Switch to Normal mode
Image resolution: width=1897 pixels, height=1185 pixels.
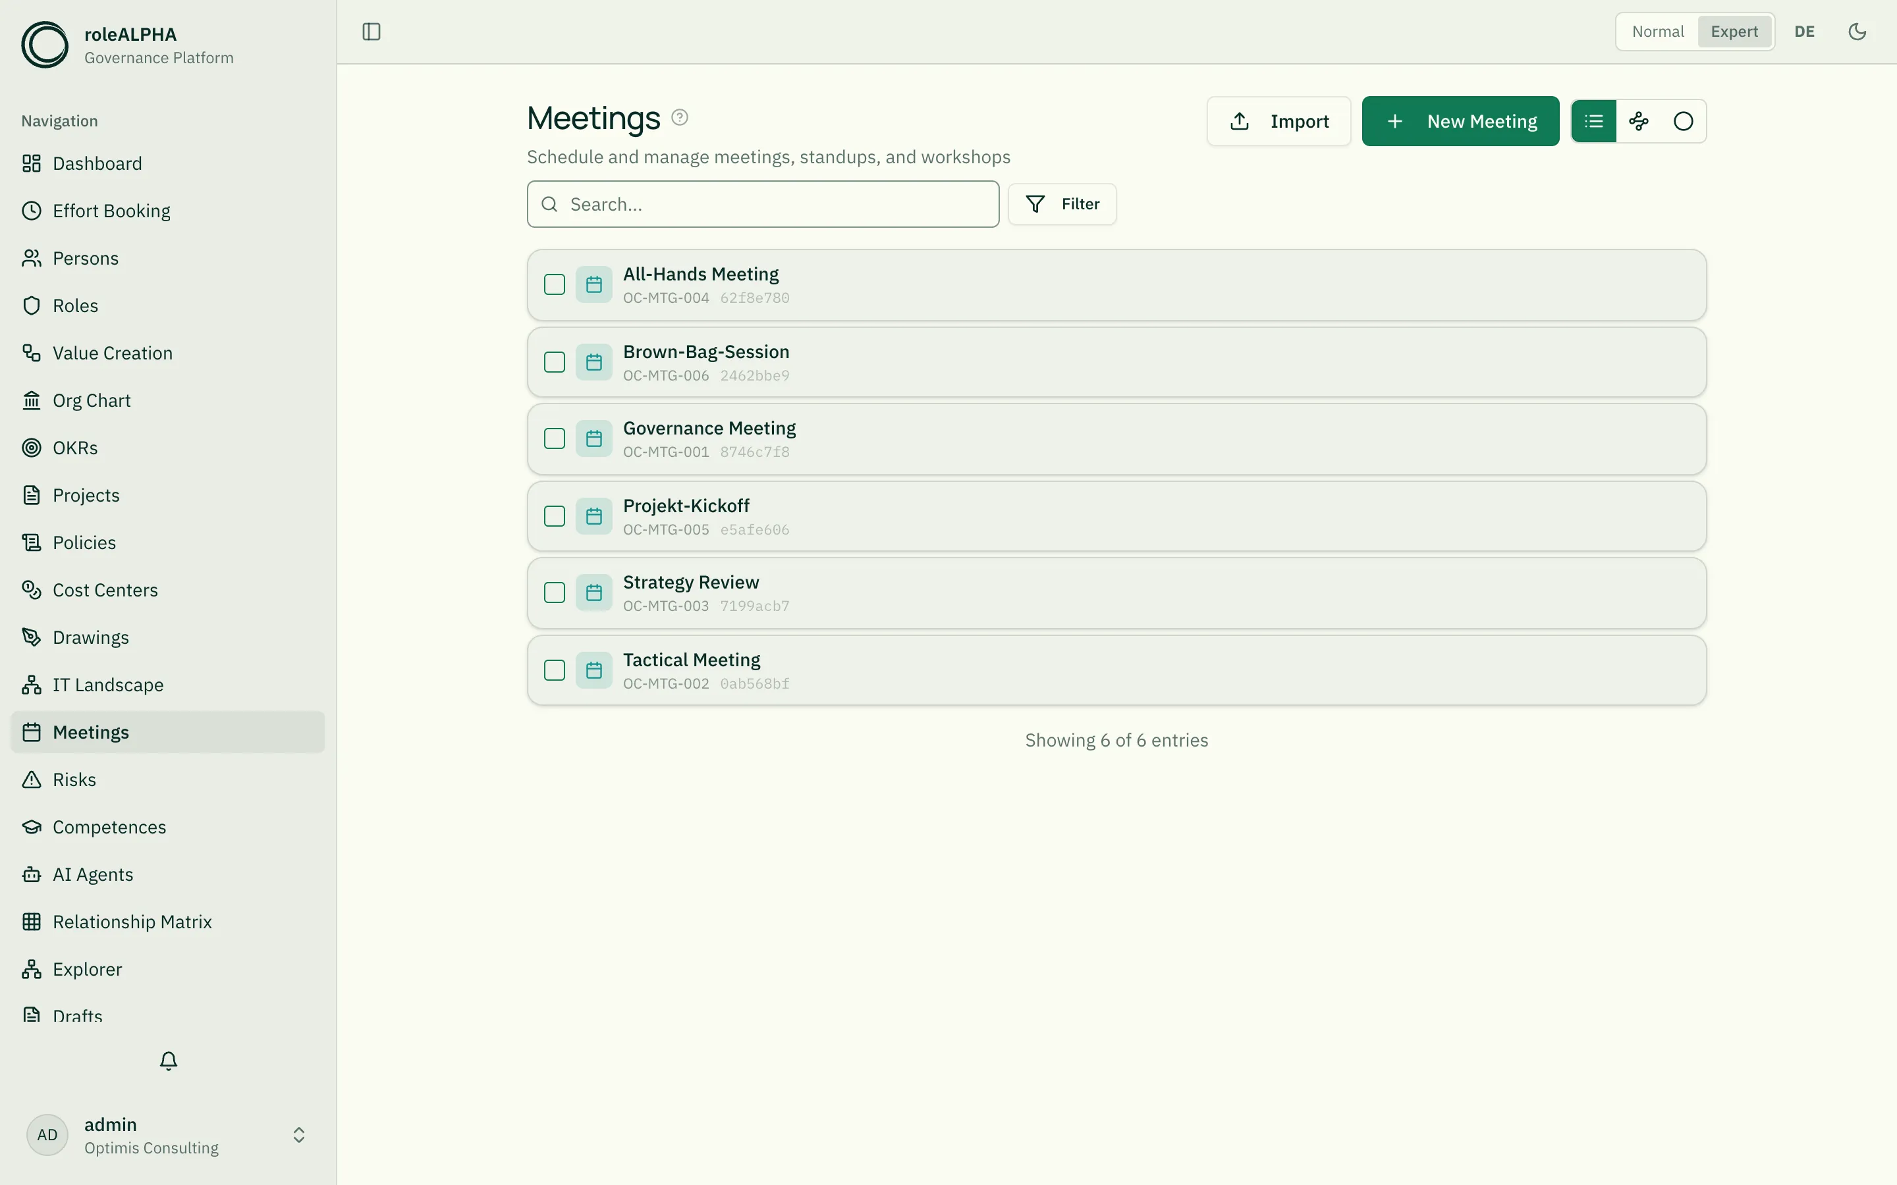pyautogui.click(x=1658, y=32)
